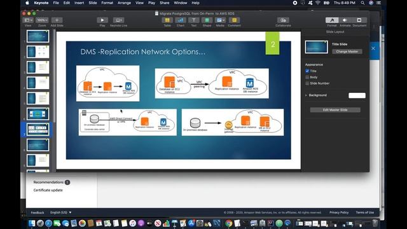Viewport: 407px width, 229px height.
Task: Open the App Store Dock icon
Action: (191, 223)
